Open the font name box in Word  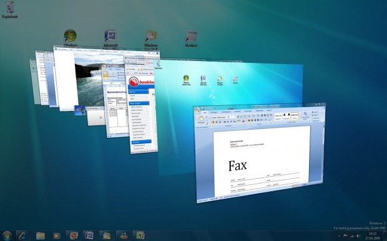pos(220,118)
